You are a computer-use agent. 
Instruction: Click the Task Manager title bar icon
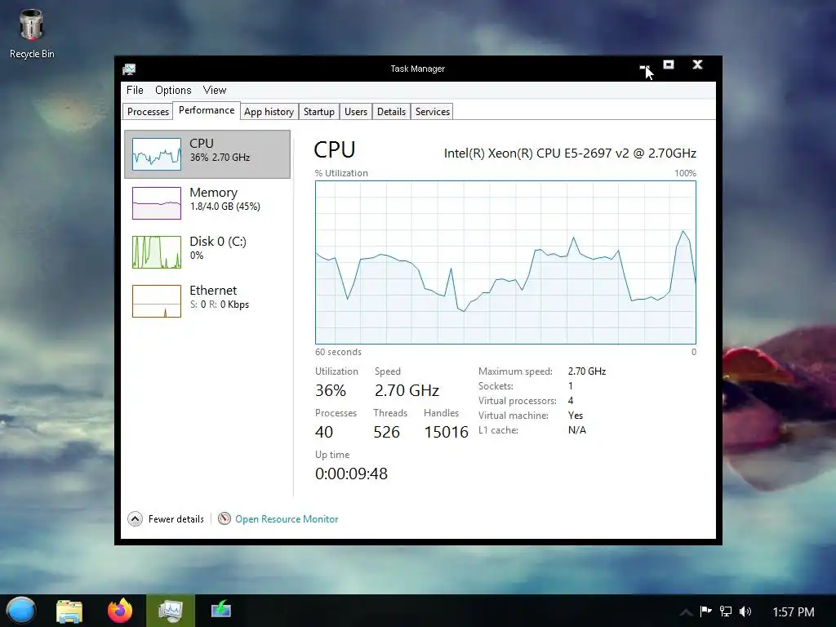pyautogui.click(x=129, y=69)
